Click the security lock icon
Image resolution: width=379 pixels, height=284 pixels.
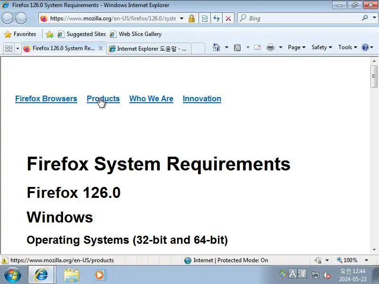click(191, 18)
